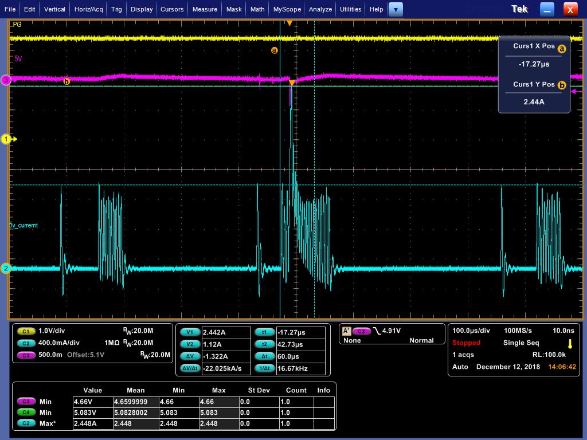Click the Δt cursor readout badge

[x=264, y=356]
